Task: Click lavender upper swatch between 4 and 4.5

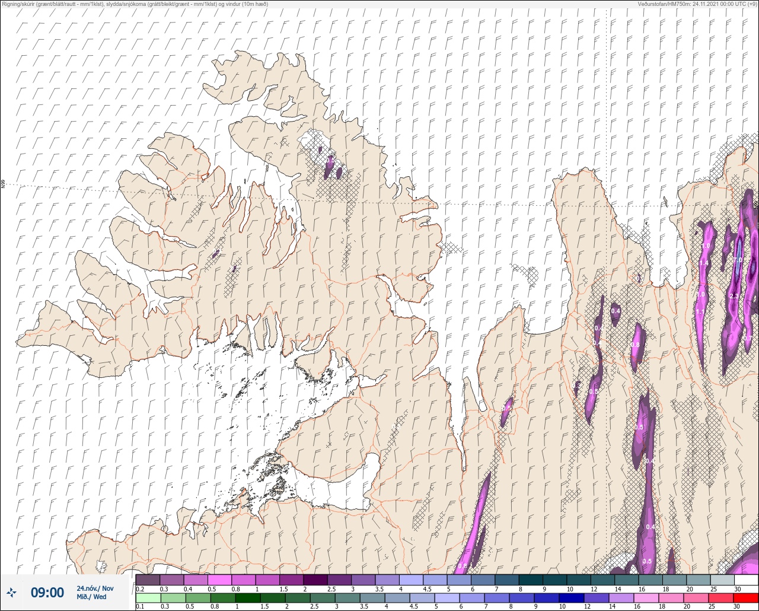Action: 411,580
